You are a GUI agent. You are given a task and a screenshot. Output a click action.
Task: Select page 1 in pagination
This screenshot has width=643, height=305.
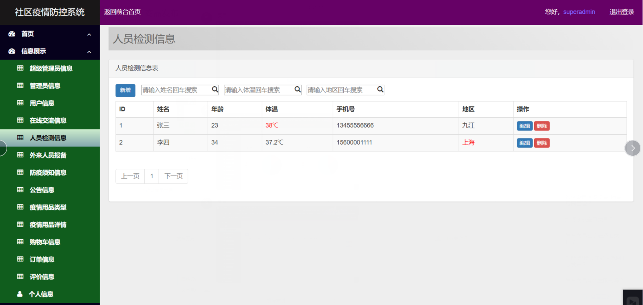[x=152, y=176]
